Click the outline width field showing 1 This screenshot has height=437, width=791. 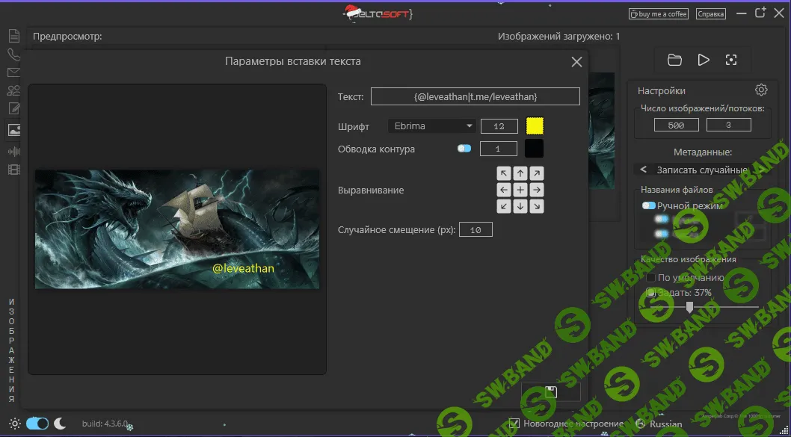click(499, 149)
